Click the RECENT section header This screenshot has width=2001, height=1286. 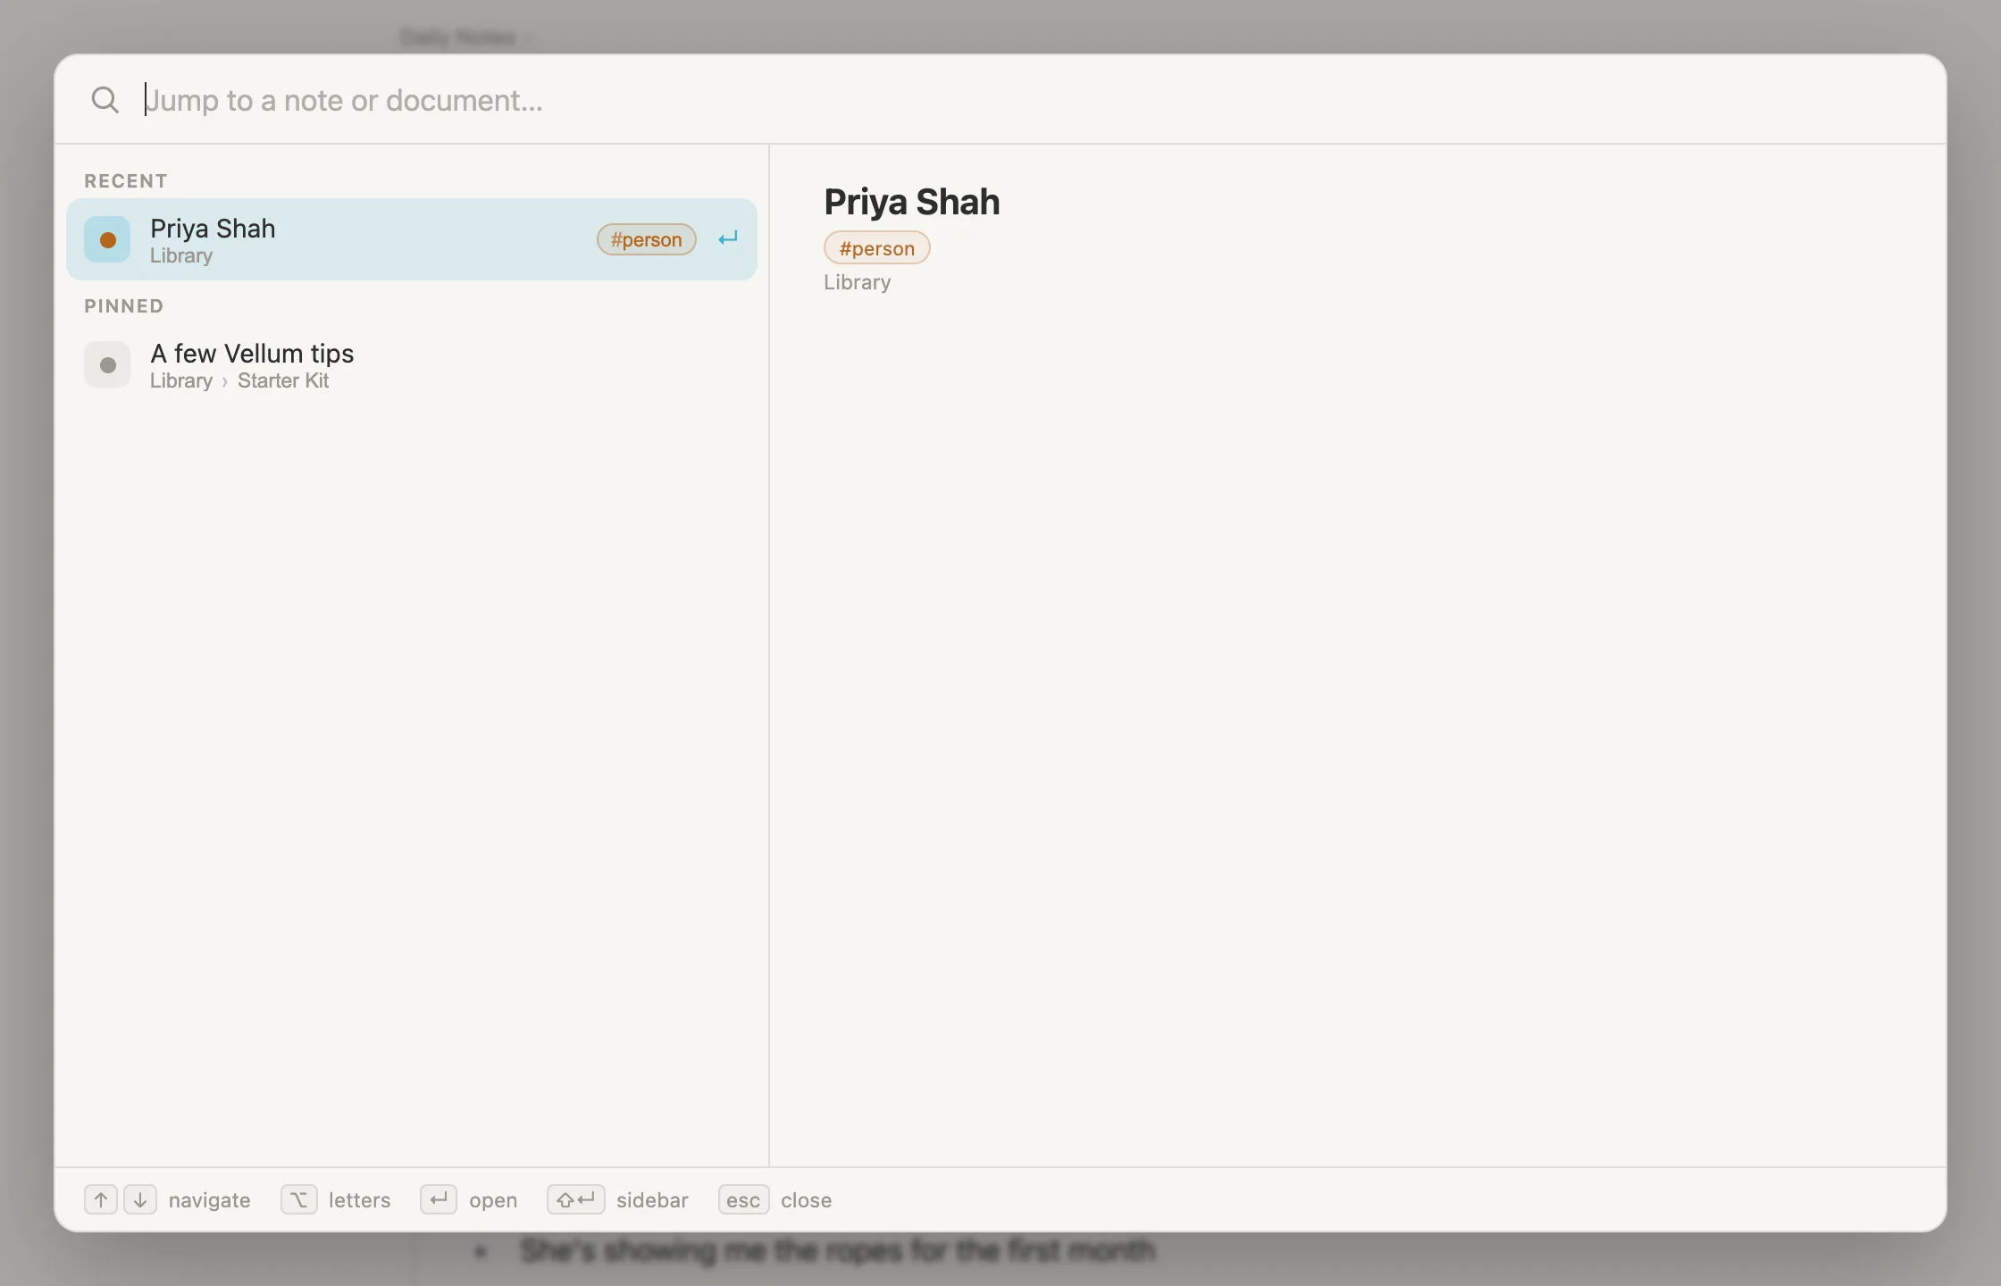pyautogui.click(x=126, y=181)
